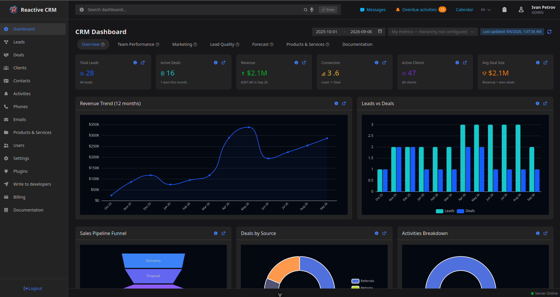Click the end date 2026-09-06 field
This screenshot has height=297, width=560.
361,32
